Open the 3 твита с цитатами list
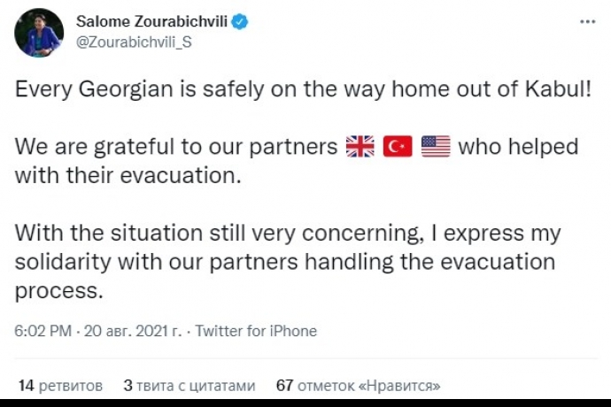Screen dimensions: 611x407 coord(189,386)
